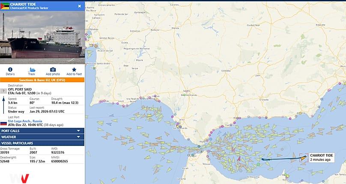The width and height of the screenshot is (346, 184).
Task: Click the Russia flag beside last port
Action: (3, 123)
